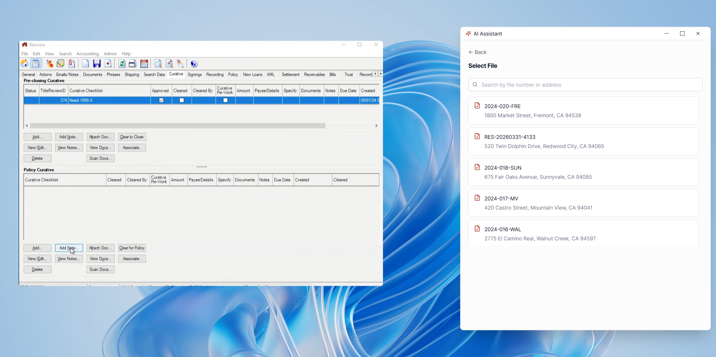The width and height of the screenshot is (716, 357).
Task: Open the partners people icon in toolbar
Action: [x=49, y=63]
